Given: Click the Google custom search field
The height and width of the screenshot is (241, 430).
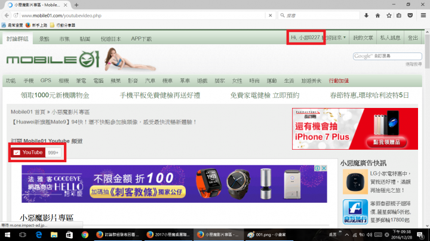Looking at the screenshot, I should point(387,56).
